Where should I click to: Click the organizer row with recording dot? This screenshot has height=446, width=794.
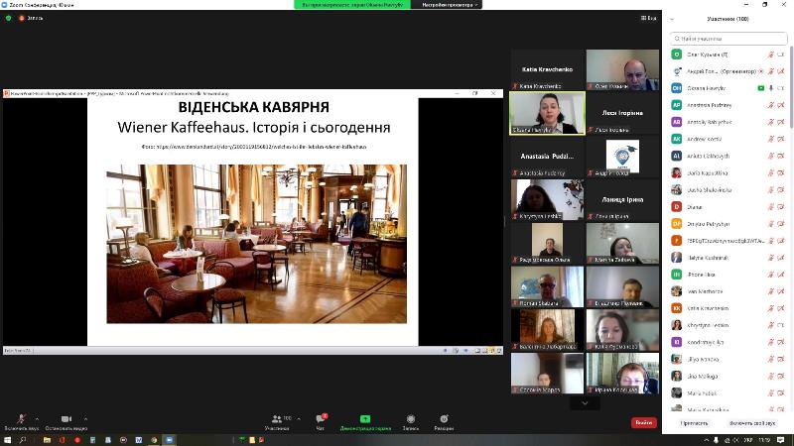point(728,71)
